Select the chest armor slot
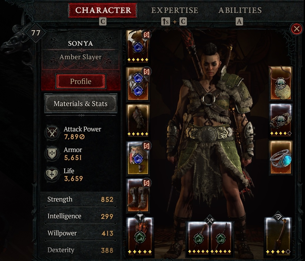The height and width of the screenshot is (261, 305). click(x=138, y=84)
